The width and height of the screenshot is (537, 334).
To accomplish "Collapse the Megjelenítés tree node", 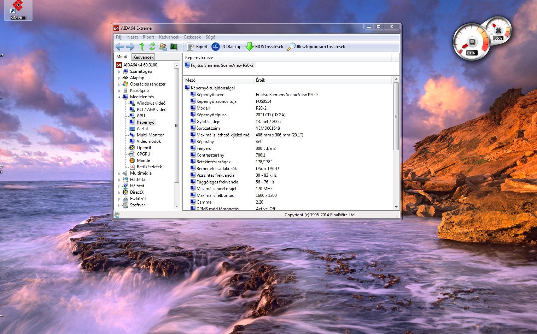I will tap(119, 97).
